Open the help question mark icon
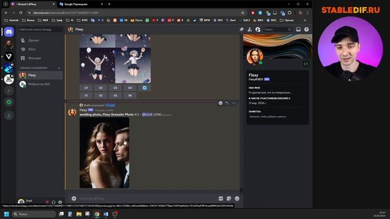The height and width of the screenshot is (219, 390). (x=307, y=29)
